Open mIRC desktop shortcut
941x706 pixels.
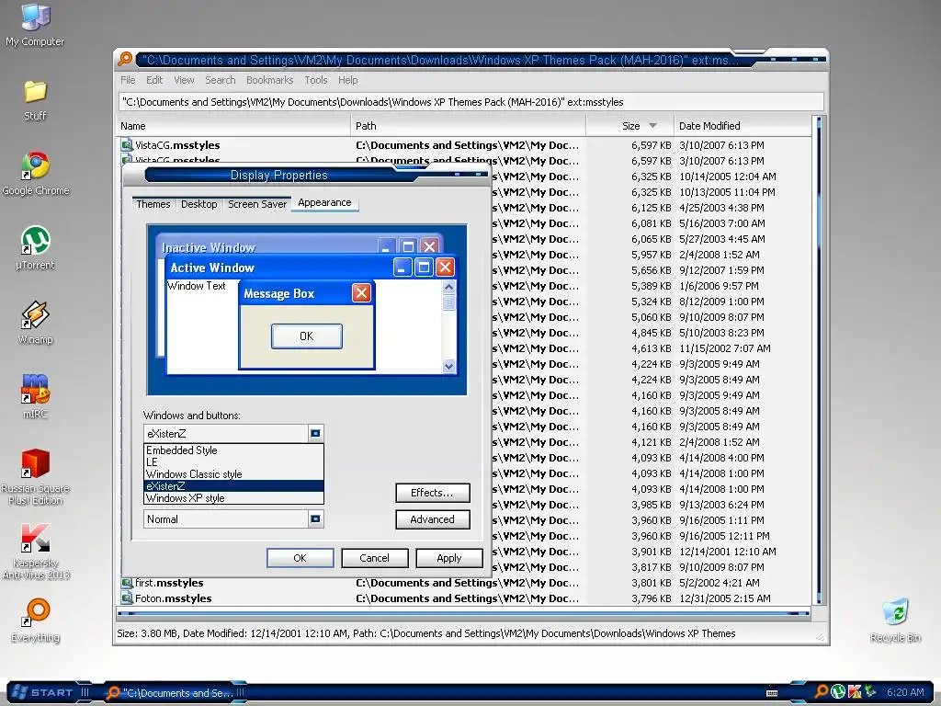35,396
